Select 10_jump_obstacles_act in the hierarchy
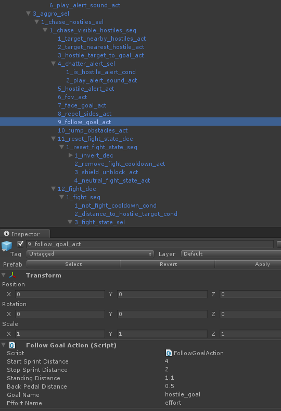Viewport: 281px width, 411px height. coord(93,130)
